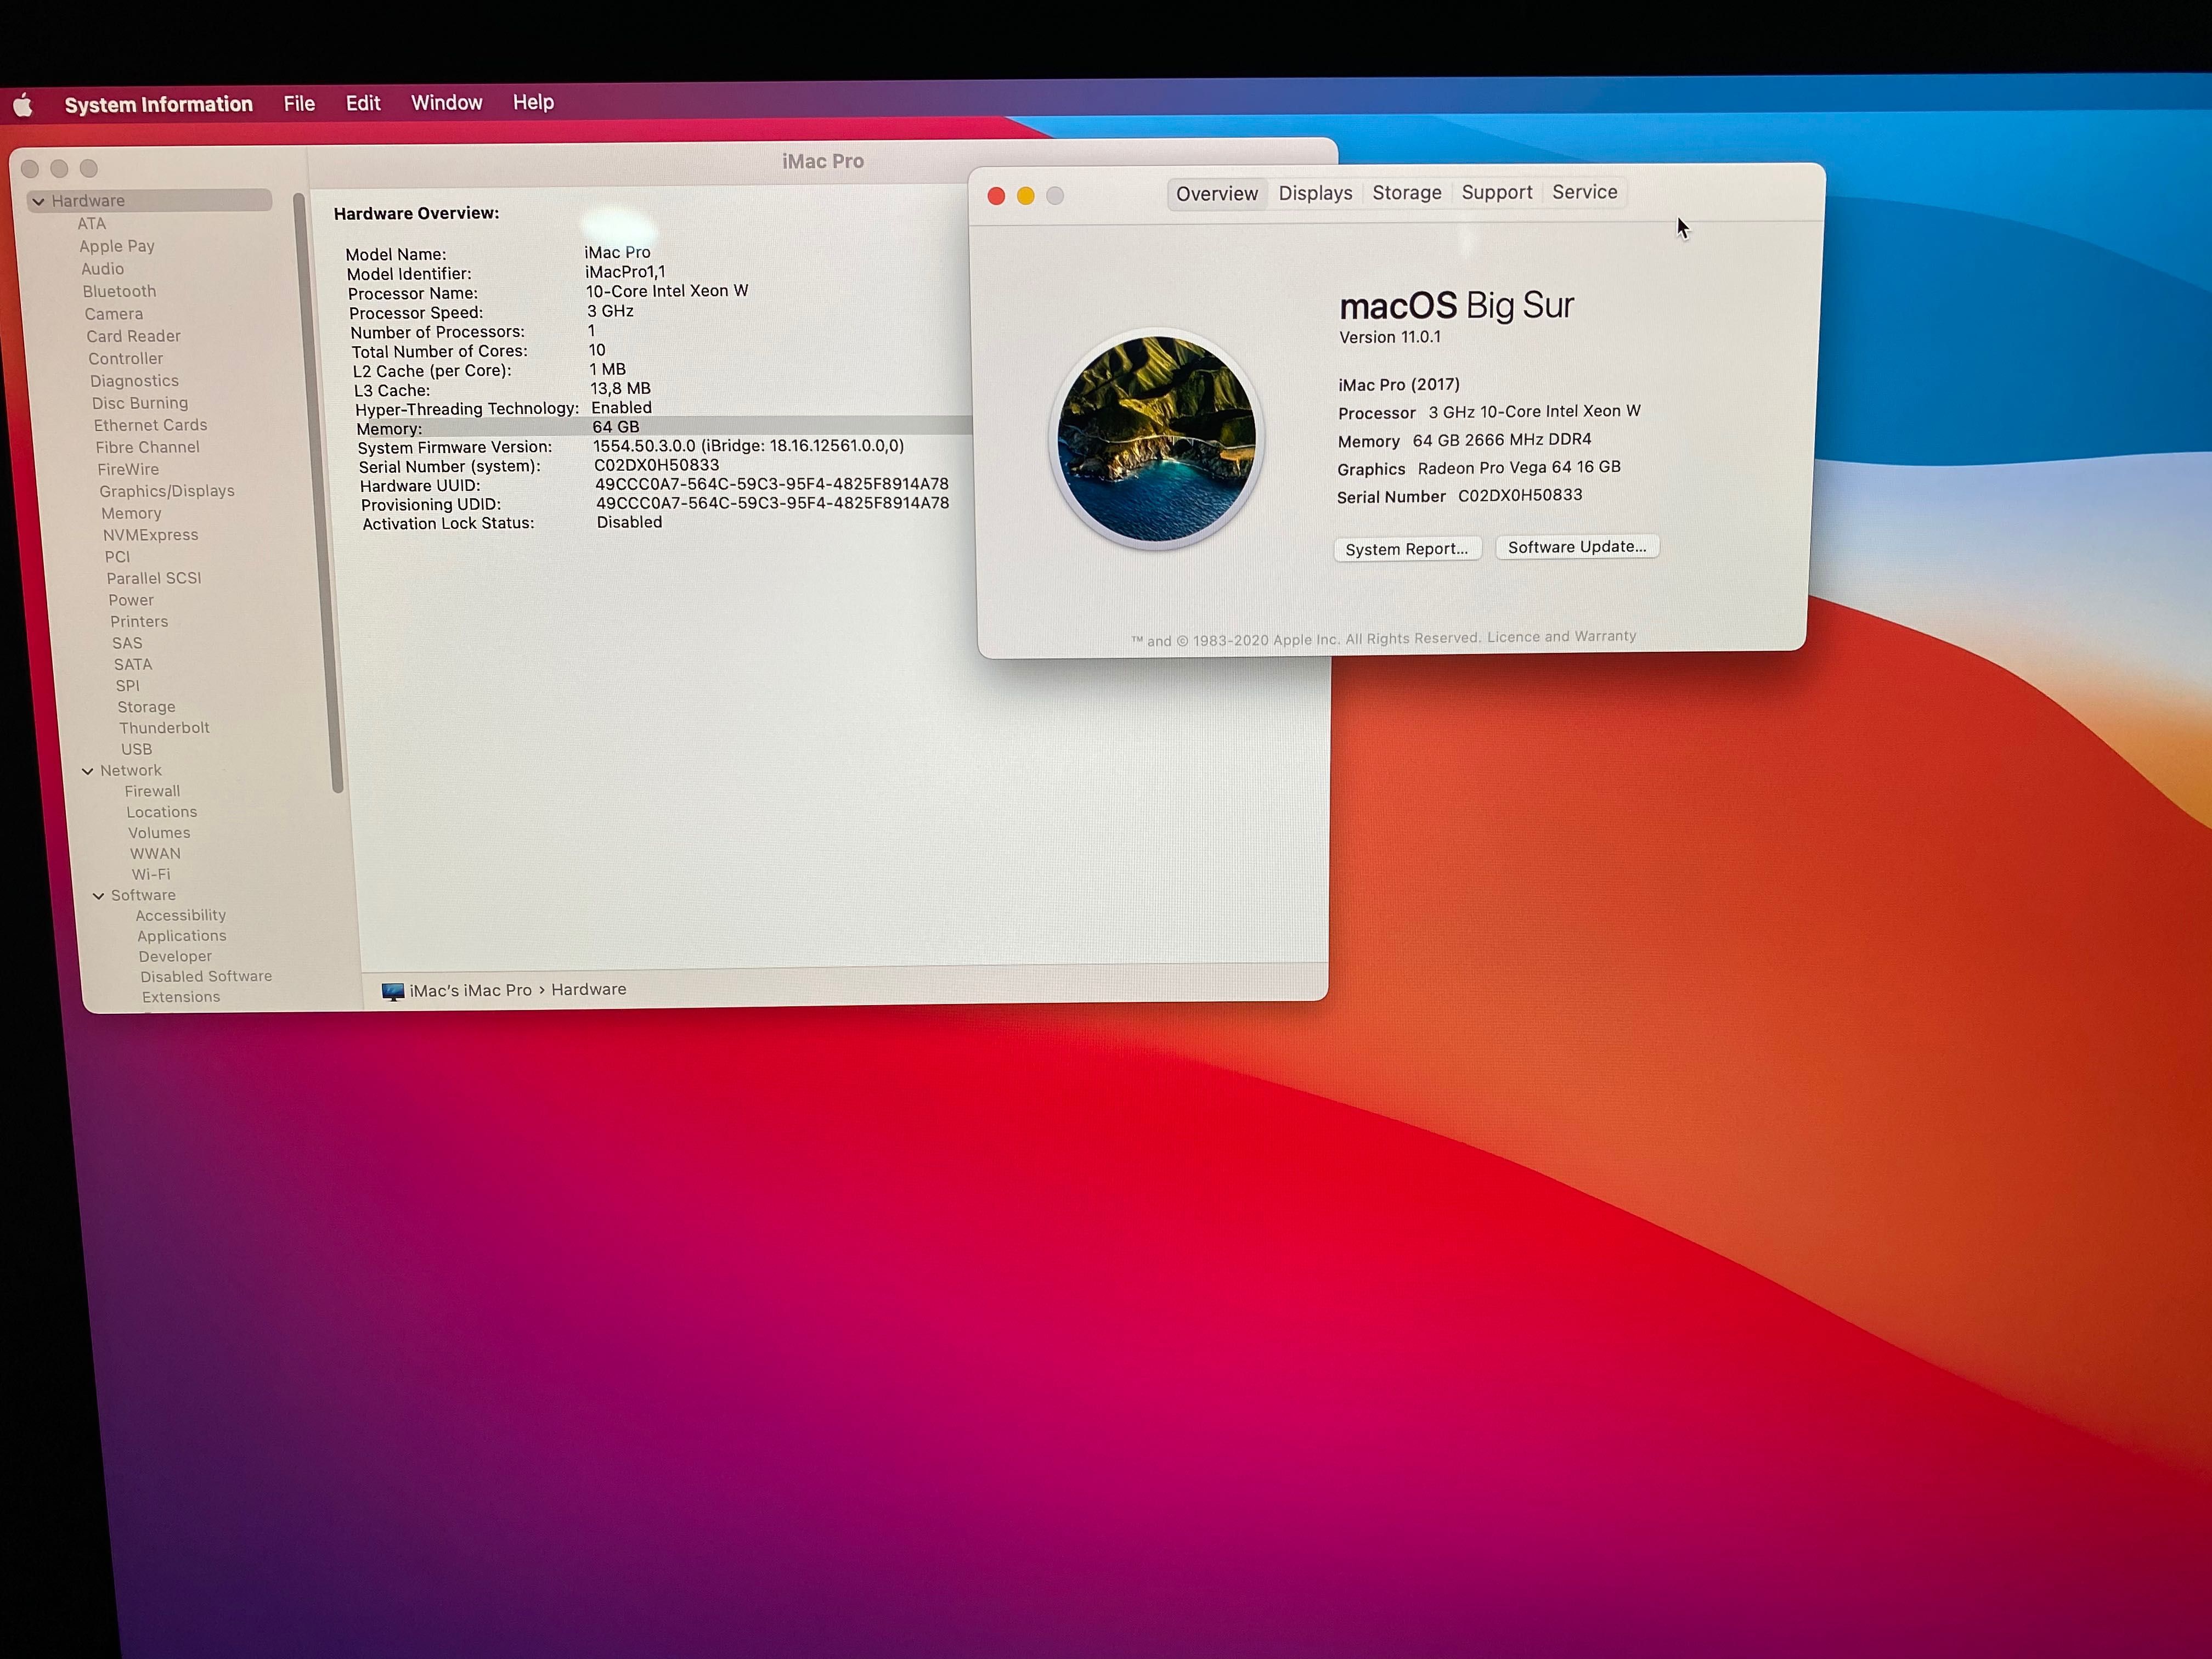
Task: Click the Software Update... button
Action: tap(1576, 547)
